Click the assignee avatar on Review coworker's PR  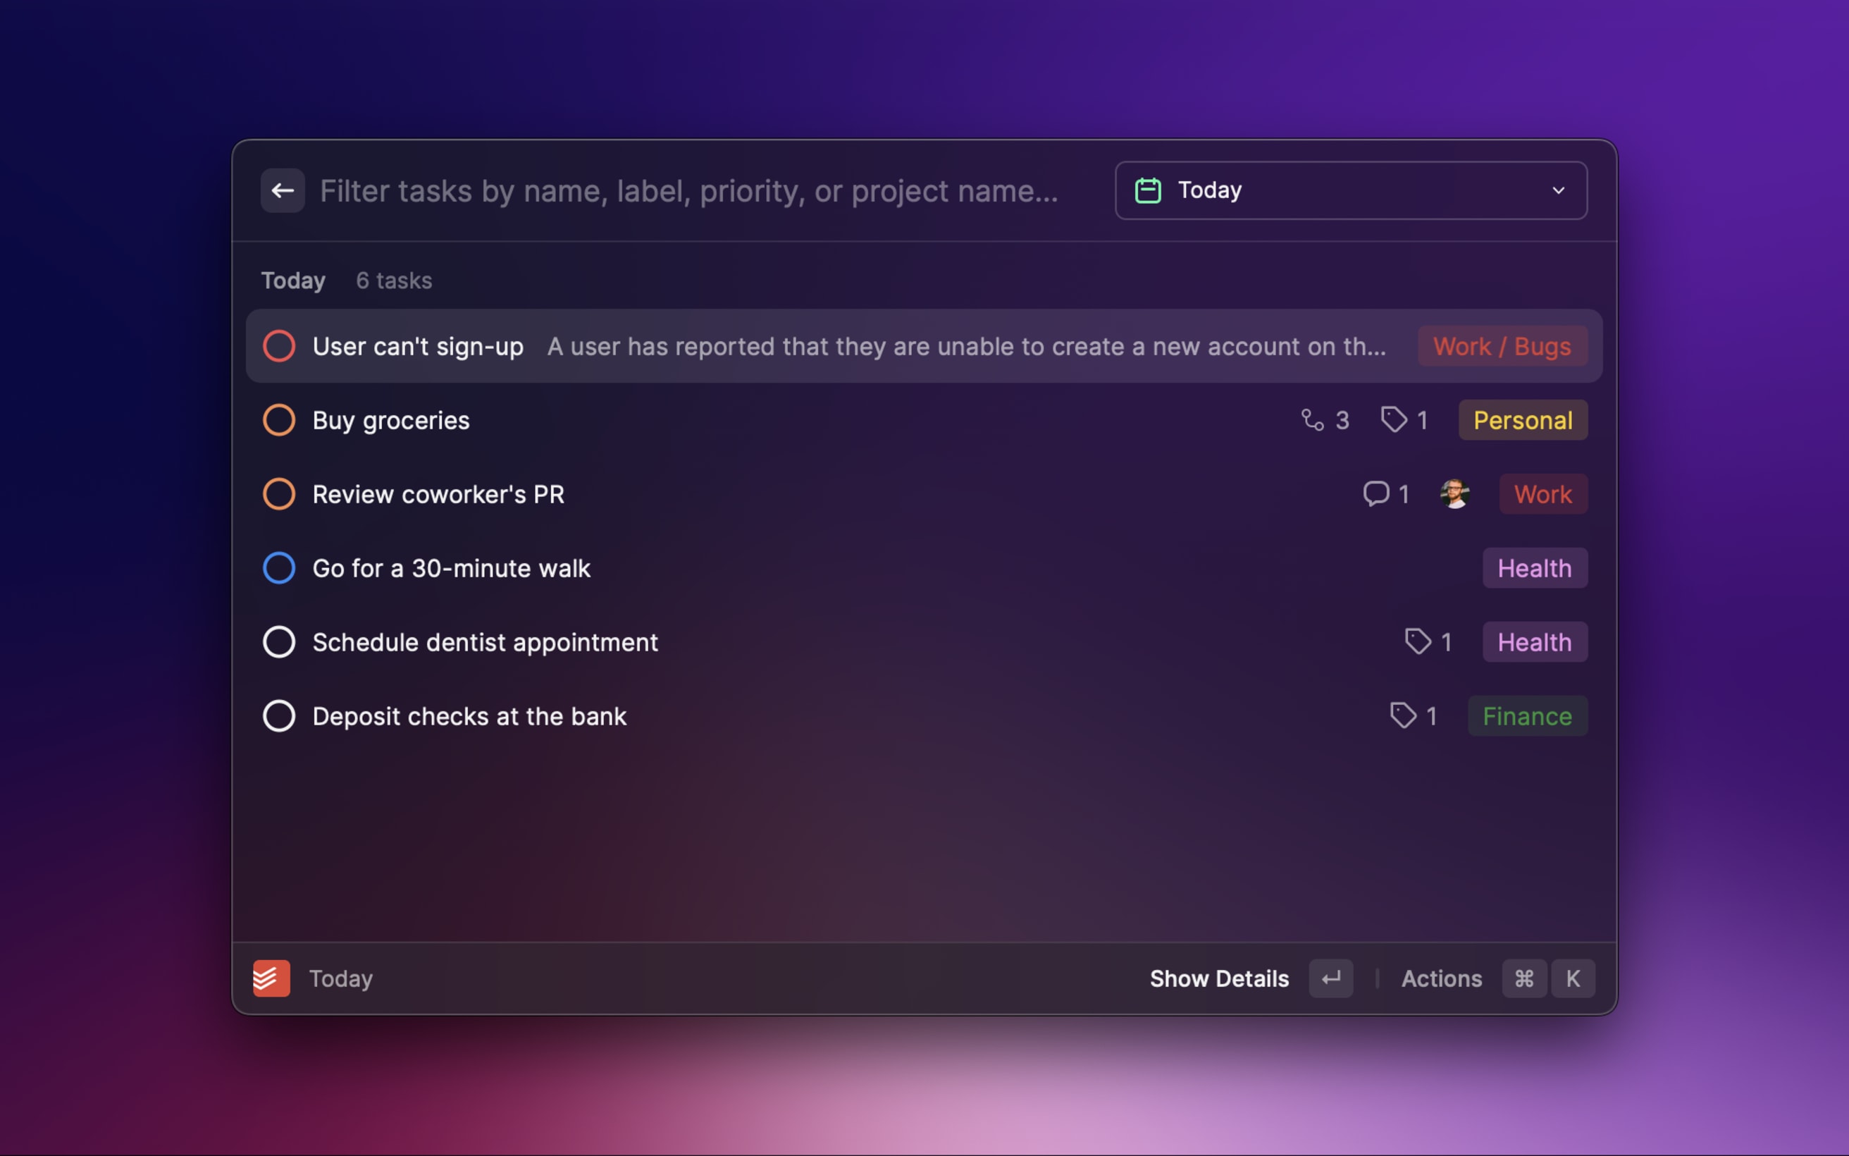[1454, 493]
